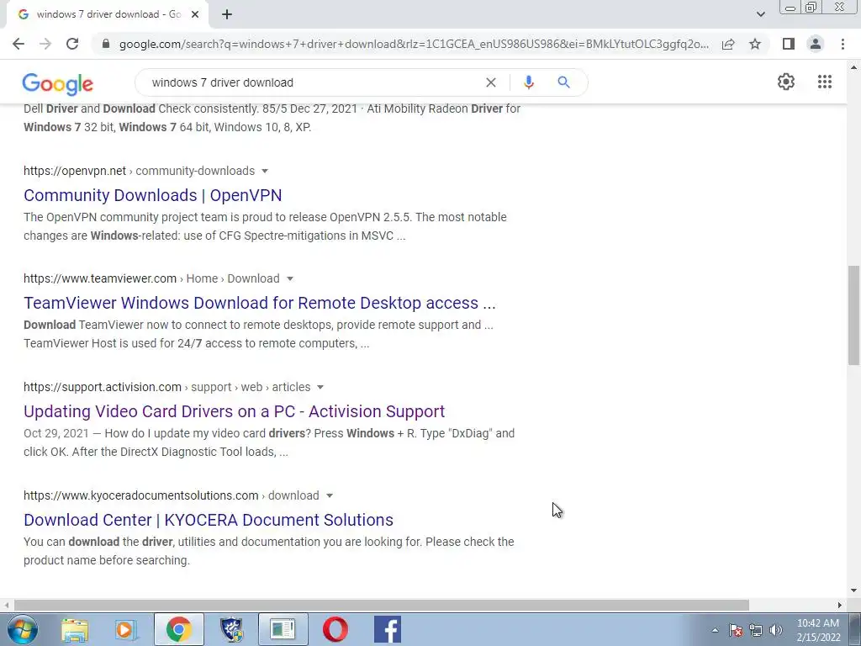The width and height of the screenshot is (861, 646).
Task: Open Action Center flag icon
Action: (x=735, y=630)
